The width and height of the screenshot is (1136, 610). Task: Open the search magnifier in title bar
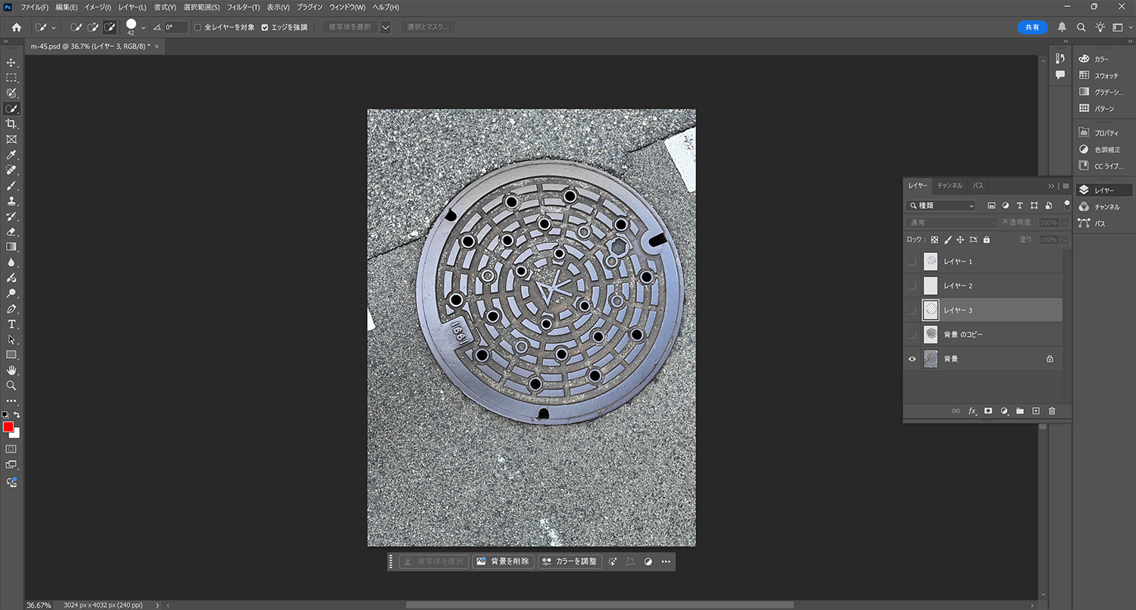(x=1081, y=27)
